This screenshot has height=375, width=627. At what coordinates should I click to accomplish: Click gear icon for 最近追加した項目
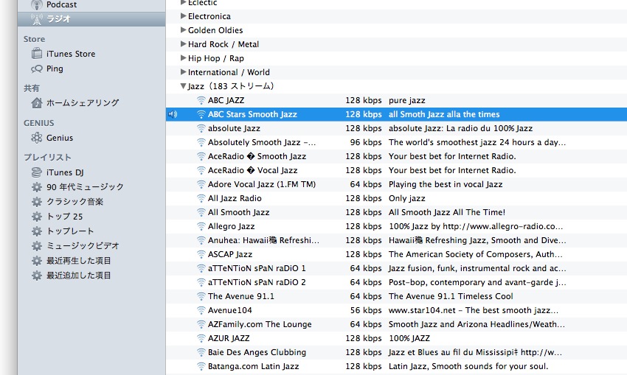tap(37, 276)
